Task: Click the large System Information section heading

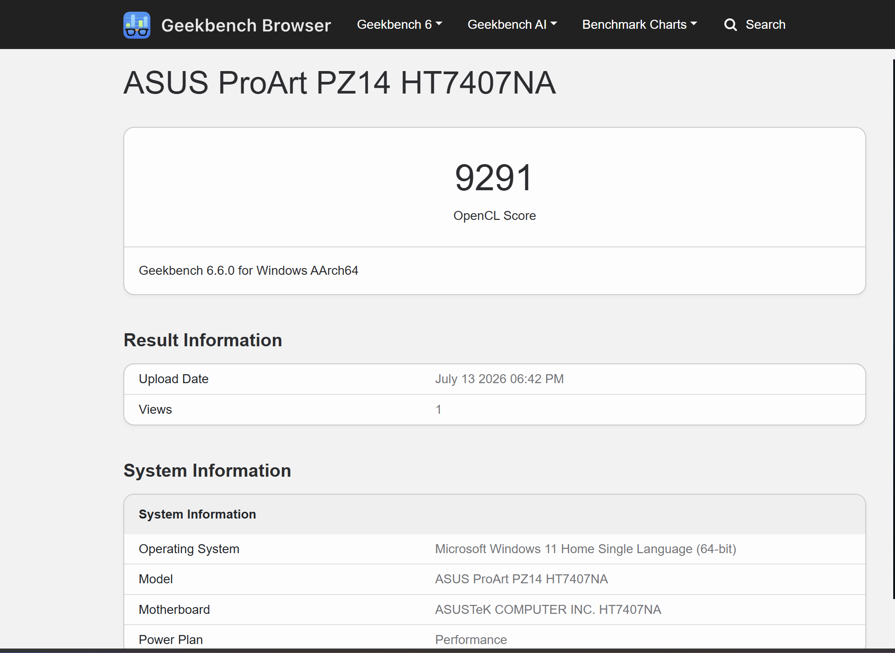Action: [208, 471]
